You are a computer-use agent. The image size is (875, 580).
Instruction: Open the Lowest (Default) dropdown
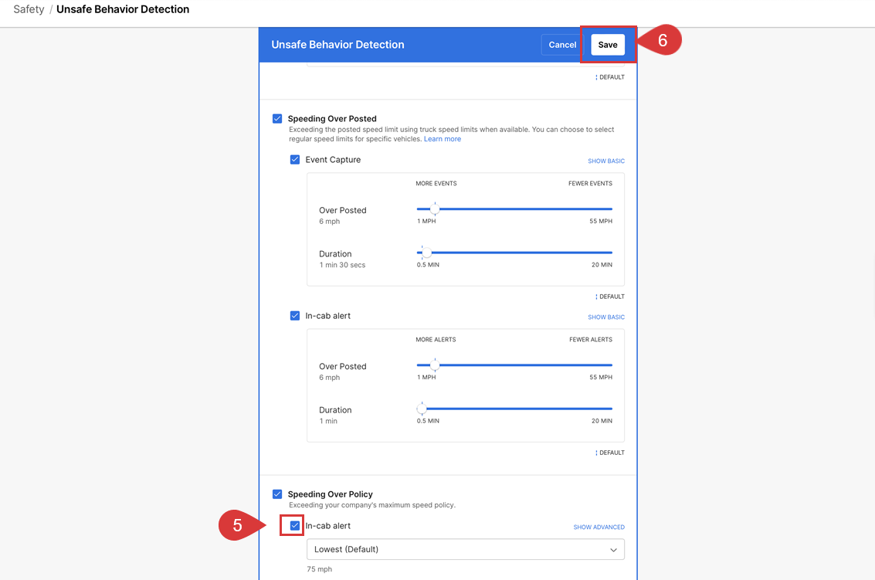point(465,550)
